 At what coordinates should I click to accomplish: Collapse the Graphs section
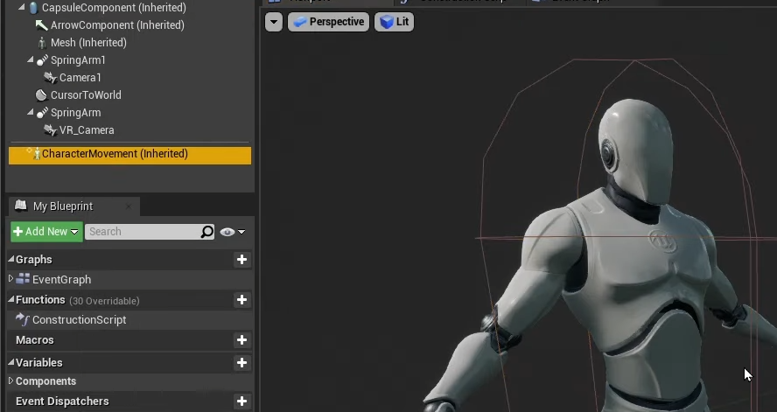point(10,259)
